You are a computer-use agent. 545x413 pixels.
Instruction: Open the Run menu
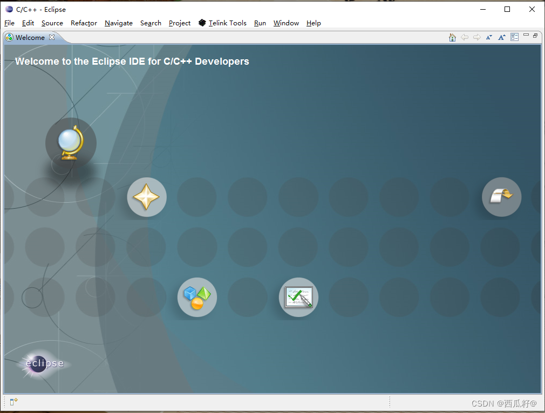point(260,23)
